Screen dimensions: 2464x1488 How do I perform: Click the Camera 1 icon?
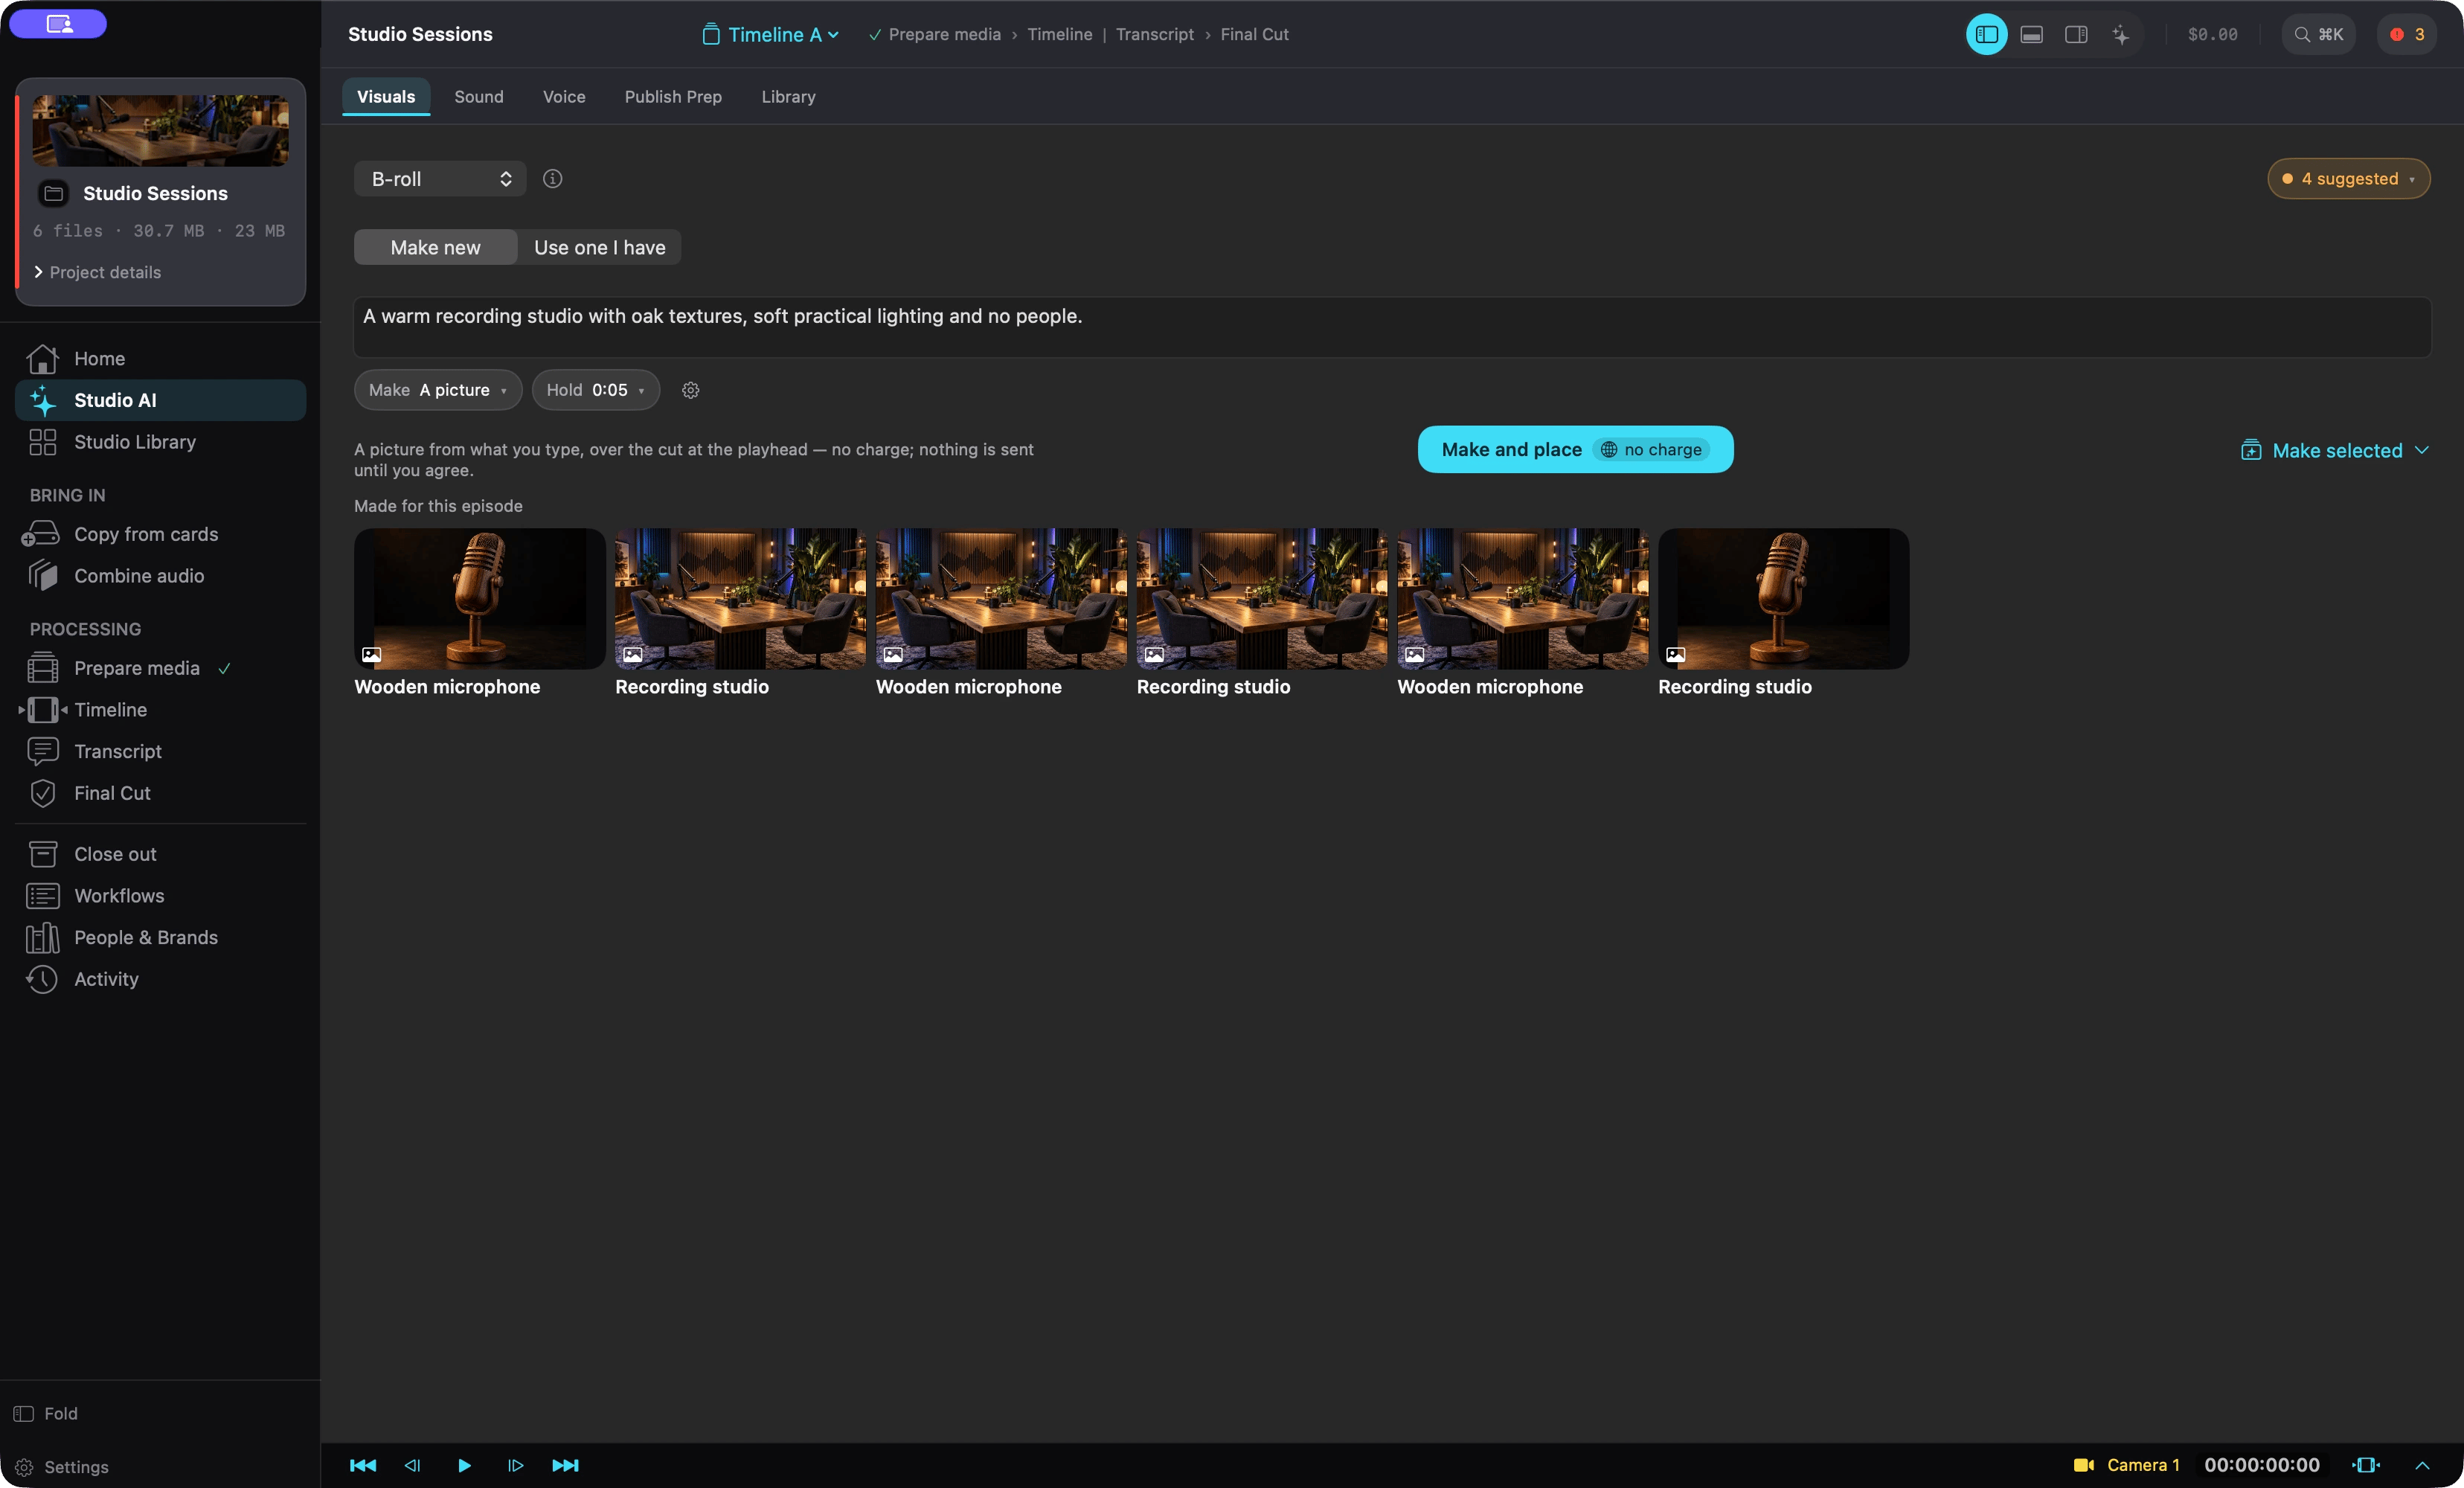[2083, 1465]
